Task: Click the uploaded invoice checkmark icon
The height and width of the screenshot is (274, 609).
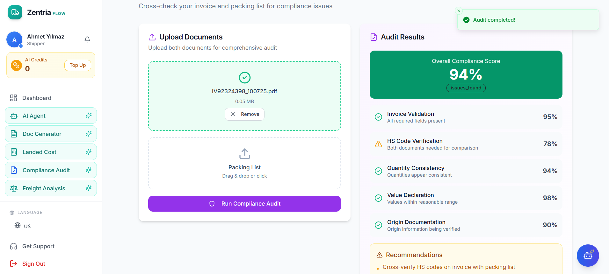Action: tap(244, 77)
